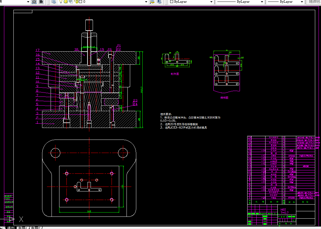Screen dimensions: 321x229
Task: Select the 技术要求 heading text
Action: pos(166,114)
